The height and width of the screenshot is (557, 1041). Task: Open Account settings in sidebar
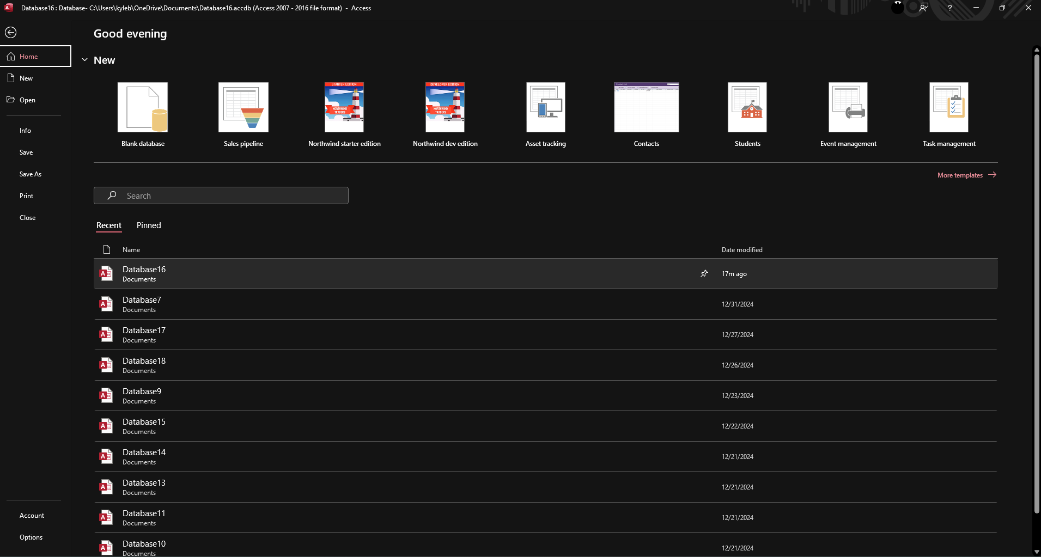(32, 516)
